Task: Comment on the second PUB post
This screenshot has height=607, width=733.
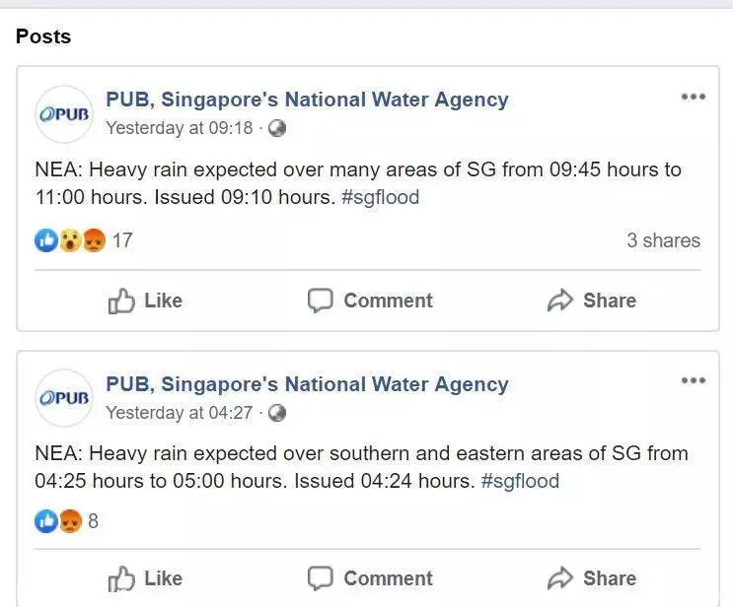Action: coord(370,578)
